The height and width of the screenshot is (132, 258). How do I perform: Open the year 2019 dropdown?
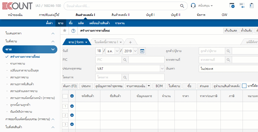point(135,51)
